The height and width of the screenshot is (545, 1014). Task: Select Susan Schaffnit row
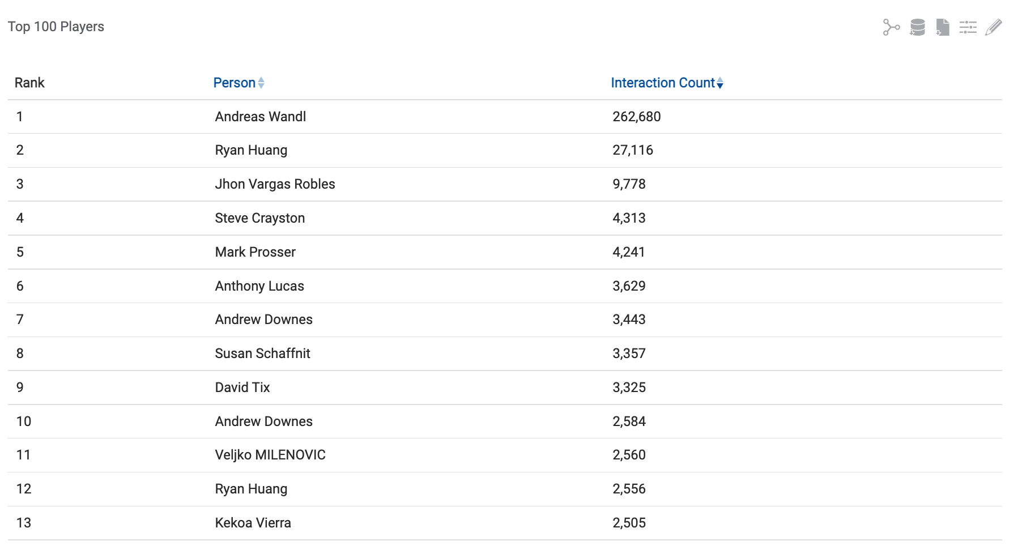[x=262, y=354]
